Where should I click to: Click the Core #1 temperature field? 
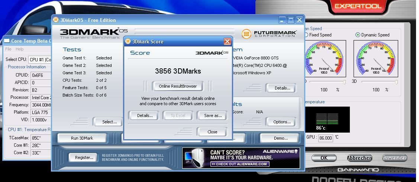(x=41, y=146)
